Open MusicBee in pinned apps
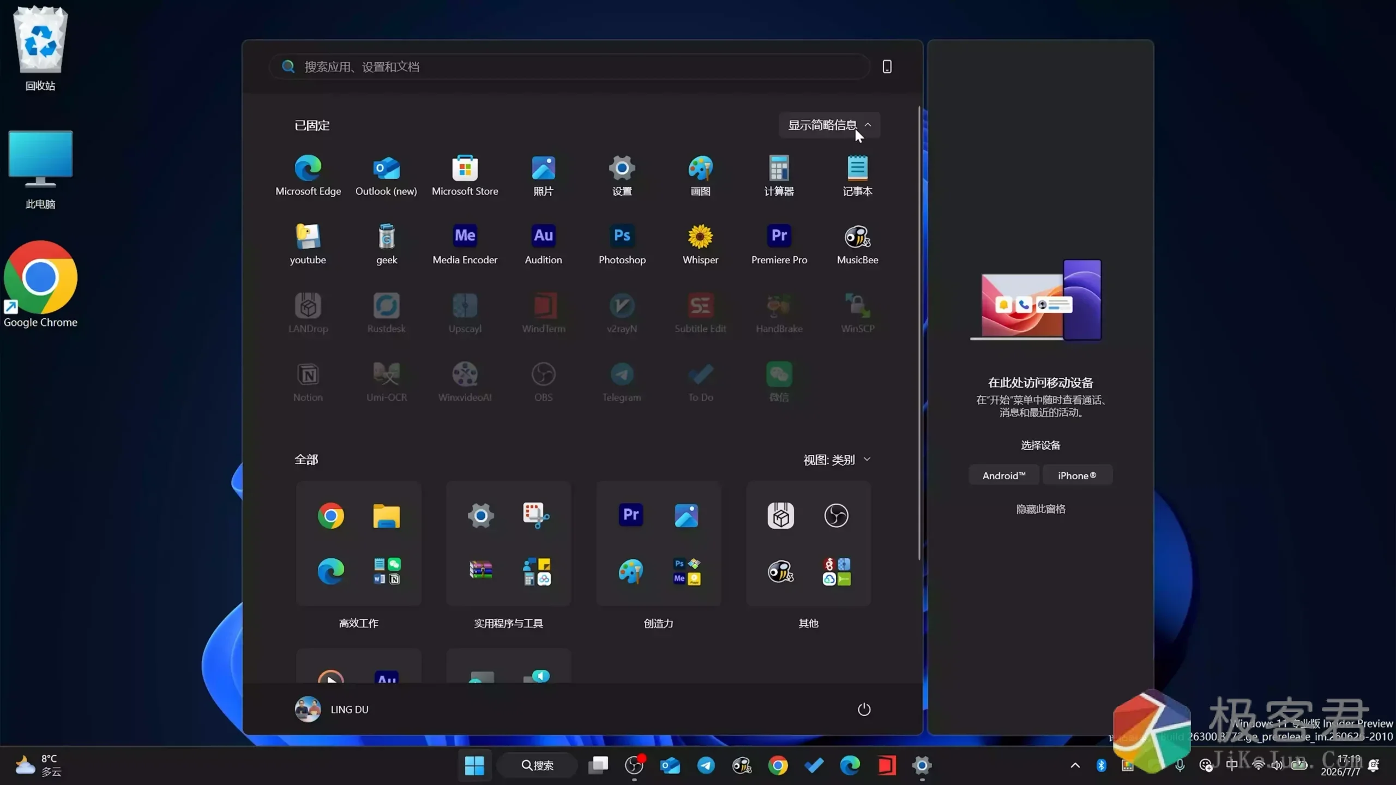This screenshot has width=1396, height=785. (x=857, y=244)
